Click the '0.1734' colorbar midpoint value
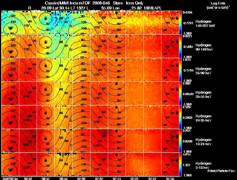Screen dimensions: 237x180 [x=188, y=70]
